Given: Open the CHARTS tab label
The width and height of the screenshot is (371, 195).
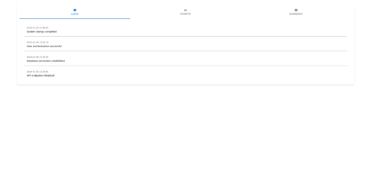Looking at the screenshot, I should (185, 14).
